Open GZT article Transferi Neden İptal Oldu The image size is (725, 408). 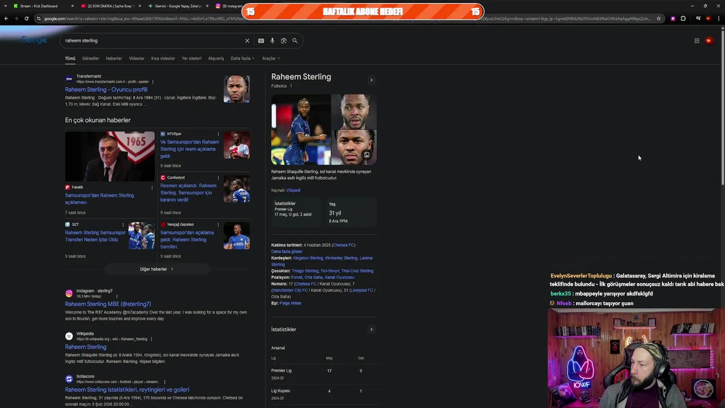(95, 236)
